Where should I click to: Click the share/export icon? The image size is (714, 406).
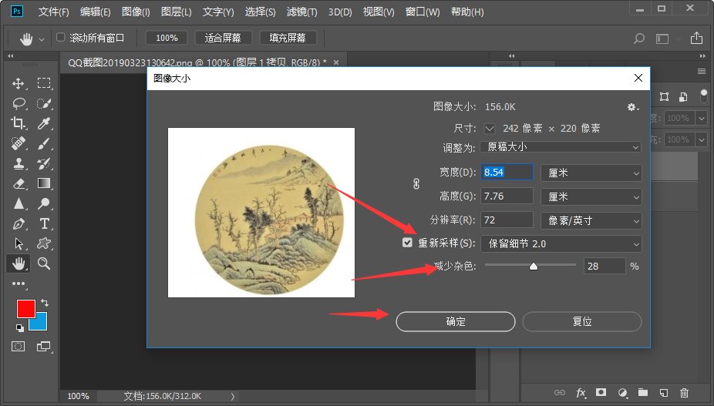tap(696, 39)
